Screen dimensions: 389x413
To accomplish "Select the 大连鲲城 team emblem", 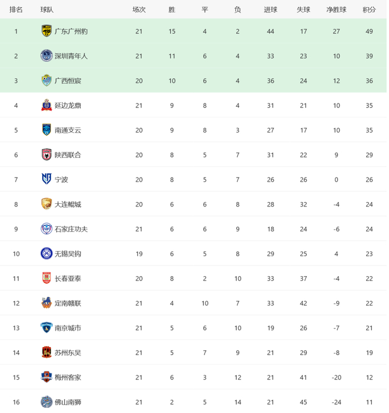I will click(47, 204).
